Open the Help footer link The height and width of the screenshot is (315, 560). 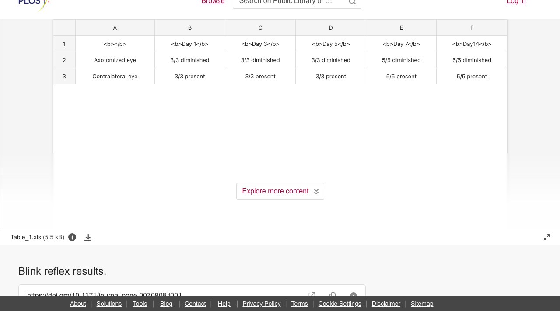pyautogui.click(x=224, y=304)
